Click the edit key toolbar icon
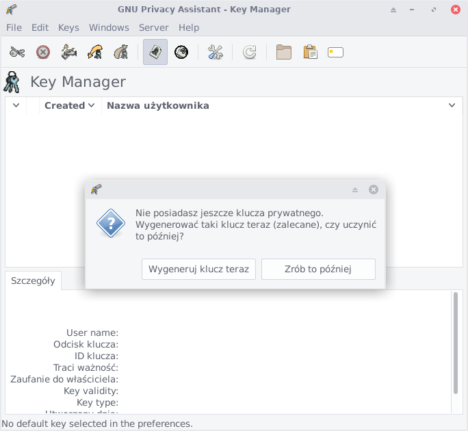This screenshot has width=468, height=431. click(17, 52)
